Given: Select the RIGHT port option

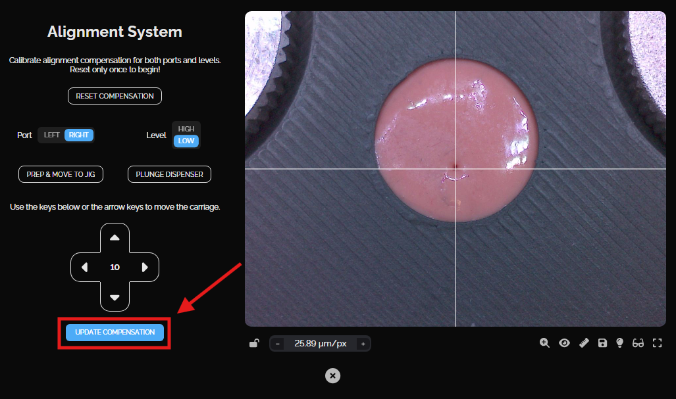Looking at the screenshot, I should click(79, 135).
